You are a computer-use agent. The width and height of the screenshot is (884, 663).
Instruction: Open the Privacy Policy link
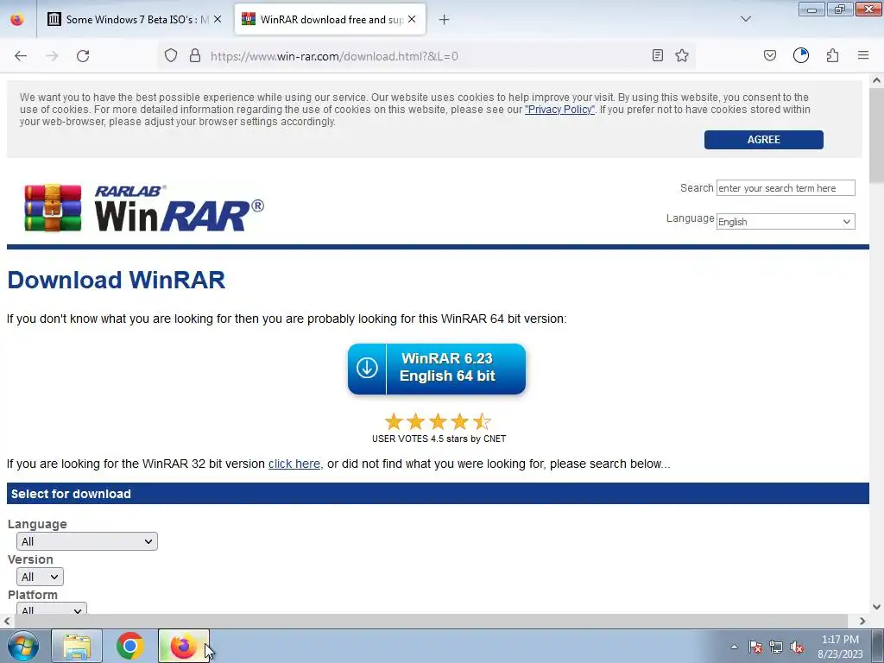tap(559, 110)
